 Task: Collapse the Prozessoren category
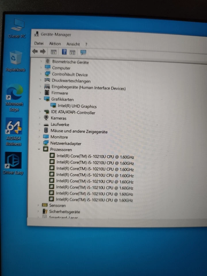pyautogui.click(x=39, y=149)
